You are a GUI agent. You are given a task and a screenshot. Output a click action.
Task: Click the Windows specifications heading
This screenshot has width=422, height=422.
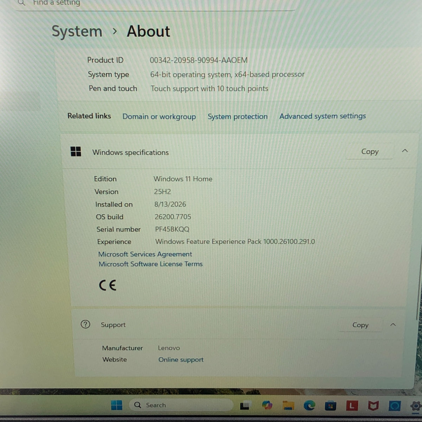click(x=130, y=152)
